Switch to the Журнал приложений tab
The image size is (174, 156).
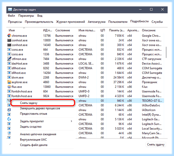pyautogui.click(x=70, y=22)
